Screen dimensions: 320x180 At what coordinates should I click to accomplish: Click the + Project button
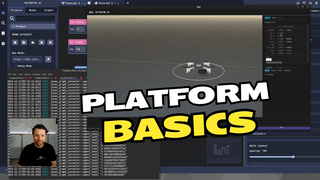33,26
